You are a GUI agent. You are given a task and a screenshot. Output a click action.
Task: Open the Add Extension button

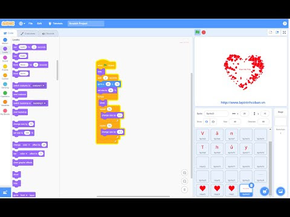(5, 192)
